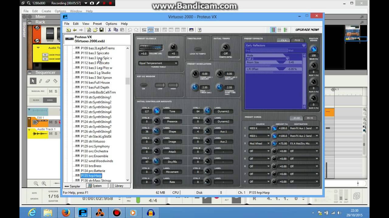Viewport: 389px width, 218px height.
Task: Open the Create menu in Reason window
Action: coord(46,11)
